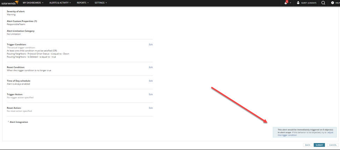Select 'Routing Neighbors - Is Deleted' condition line
340x150 pixels.
[x=31, y=57]
